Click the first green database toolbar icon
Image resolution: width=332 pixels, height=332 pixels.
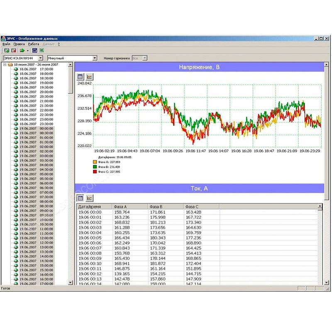pos(7,51)
